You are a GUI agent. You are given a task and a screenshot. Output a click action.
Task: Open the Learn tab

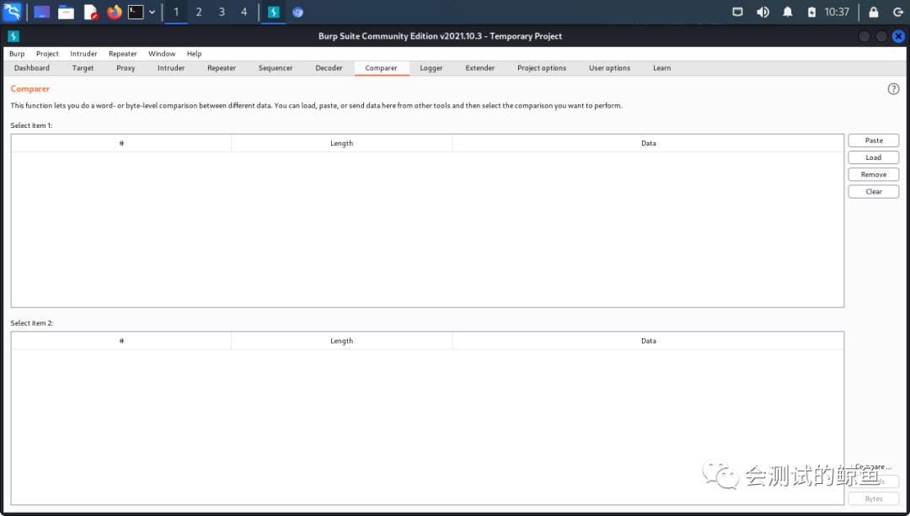(661, 68)
